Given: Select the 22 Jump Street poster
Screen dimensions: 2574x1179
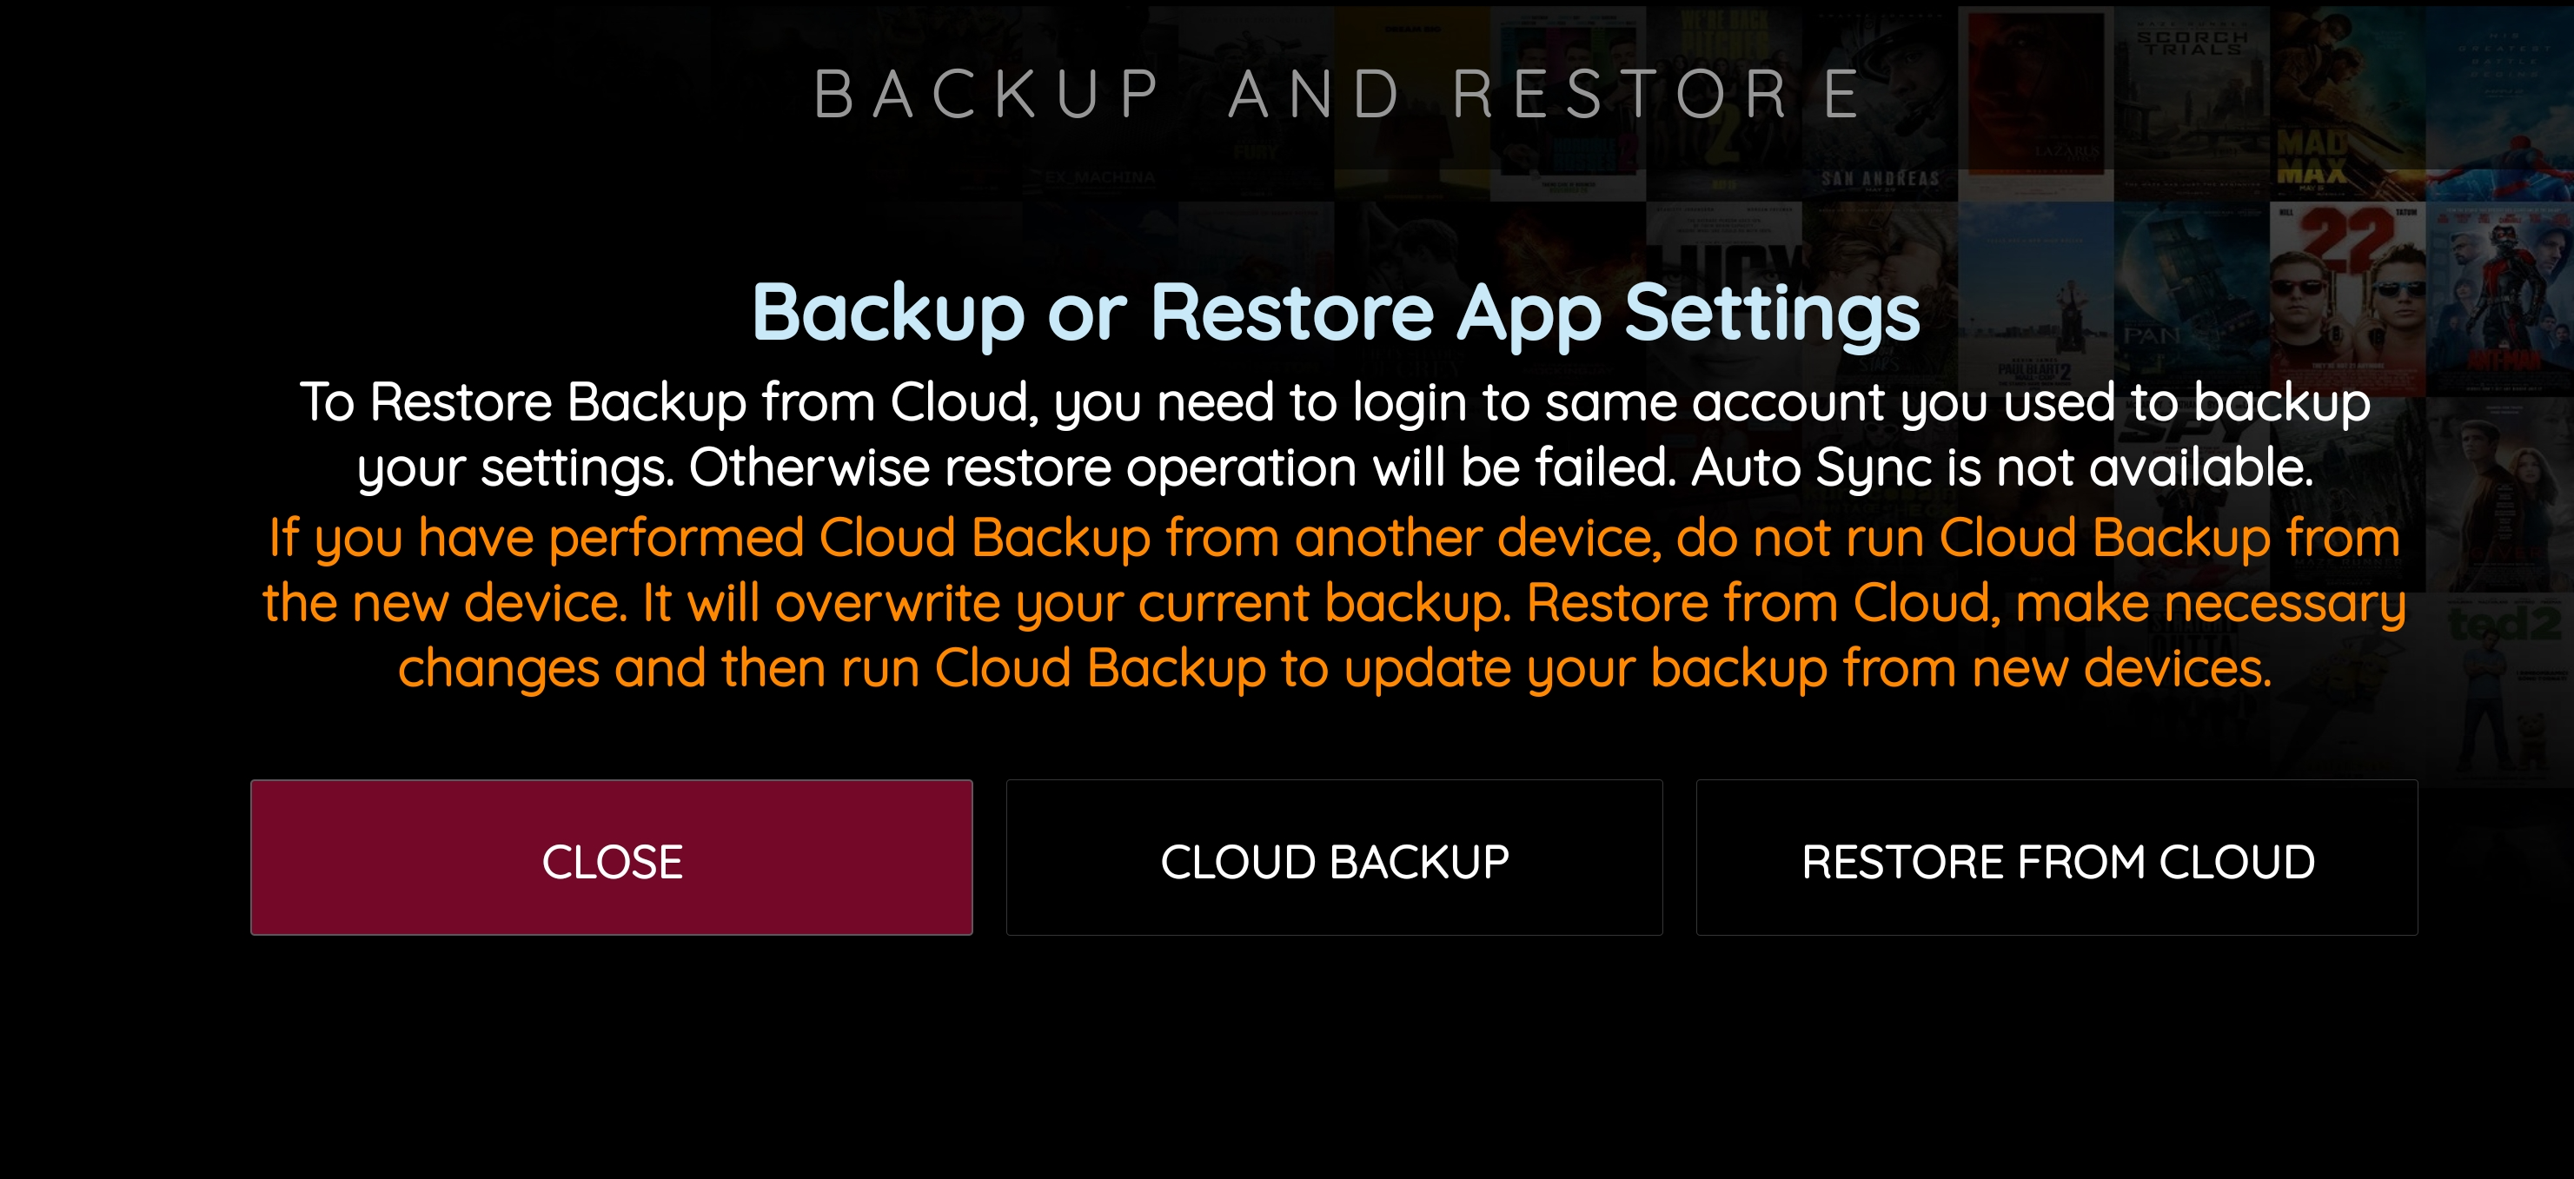Looking at the screenshot, I should pyautogui.click(x=2346, y=300).
